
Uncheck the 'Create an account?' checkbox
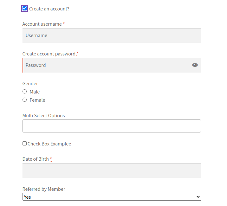point(25,9)
